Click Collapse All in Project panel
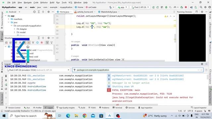The width and height of the screenshot is (212, 119). [x=43, y=12]
